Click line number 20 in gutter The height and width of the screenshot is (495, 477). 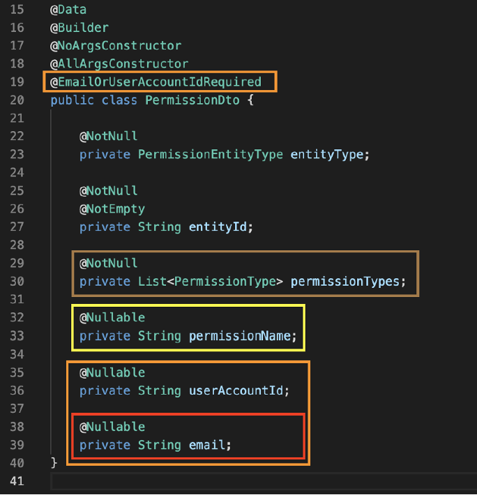tap(17, 100)
